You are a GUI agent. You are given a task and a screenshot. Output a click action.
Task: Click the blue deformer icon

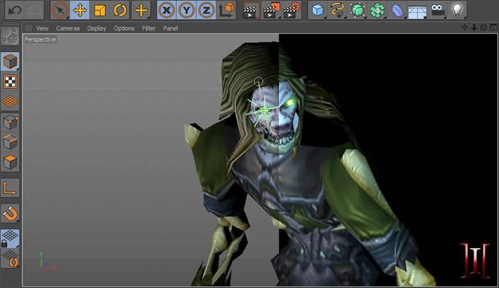point(397,10)
